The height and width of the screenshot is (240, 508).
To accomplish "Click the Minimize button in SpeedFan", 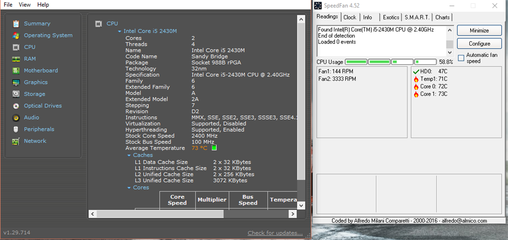I will click(479, 31).
